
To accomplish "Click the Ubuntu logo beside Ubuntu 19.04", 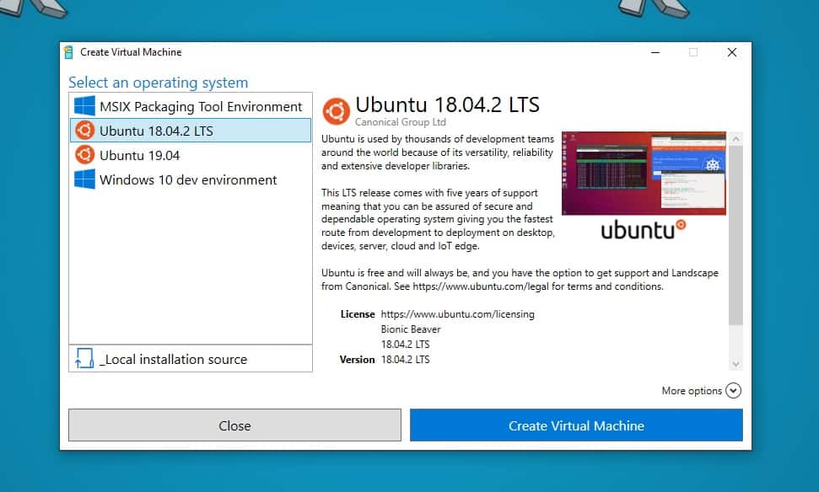I will (x=84, y=155).
